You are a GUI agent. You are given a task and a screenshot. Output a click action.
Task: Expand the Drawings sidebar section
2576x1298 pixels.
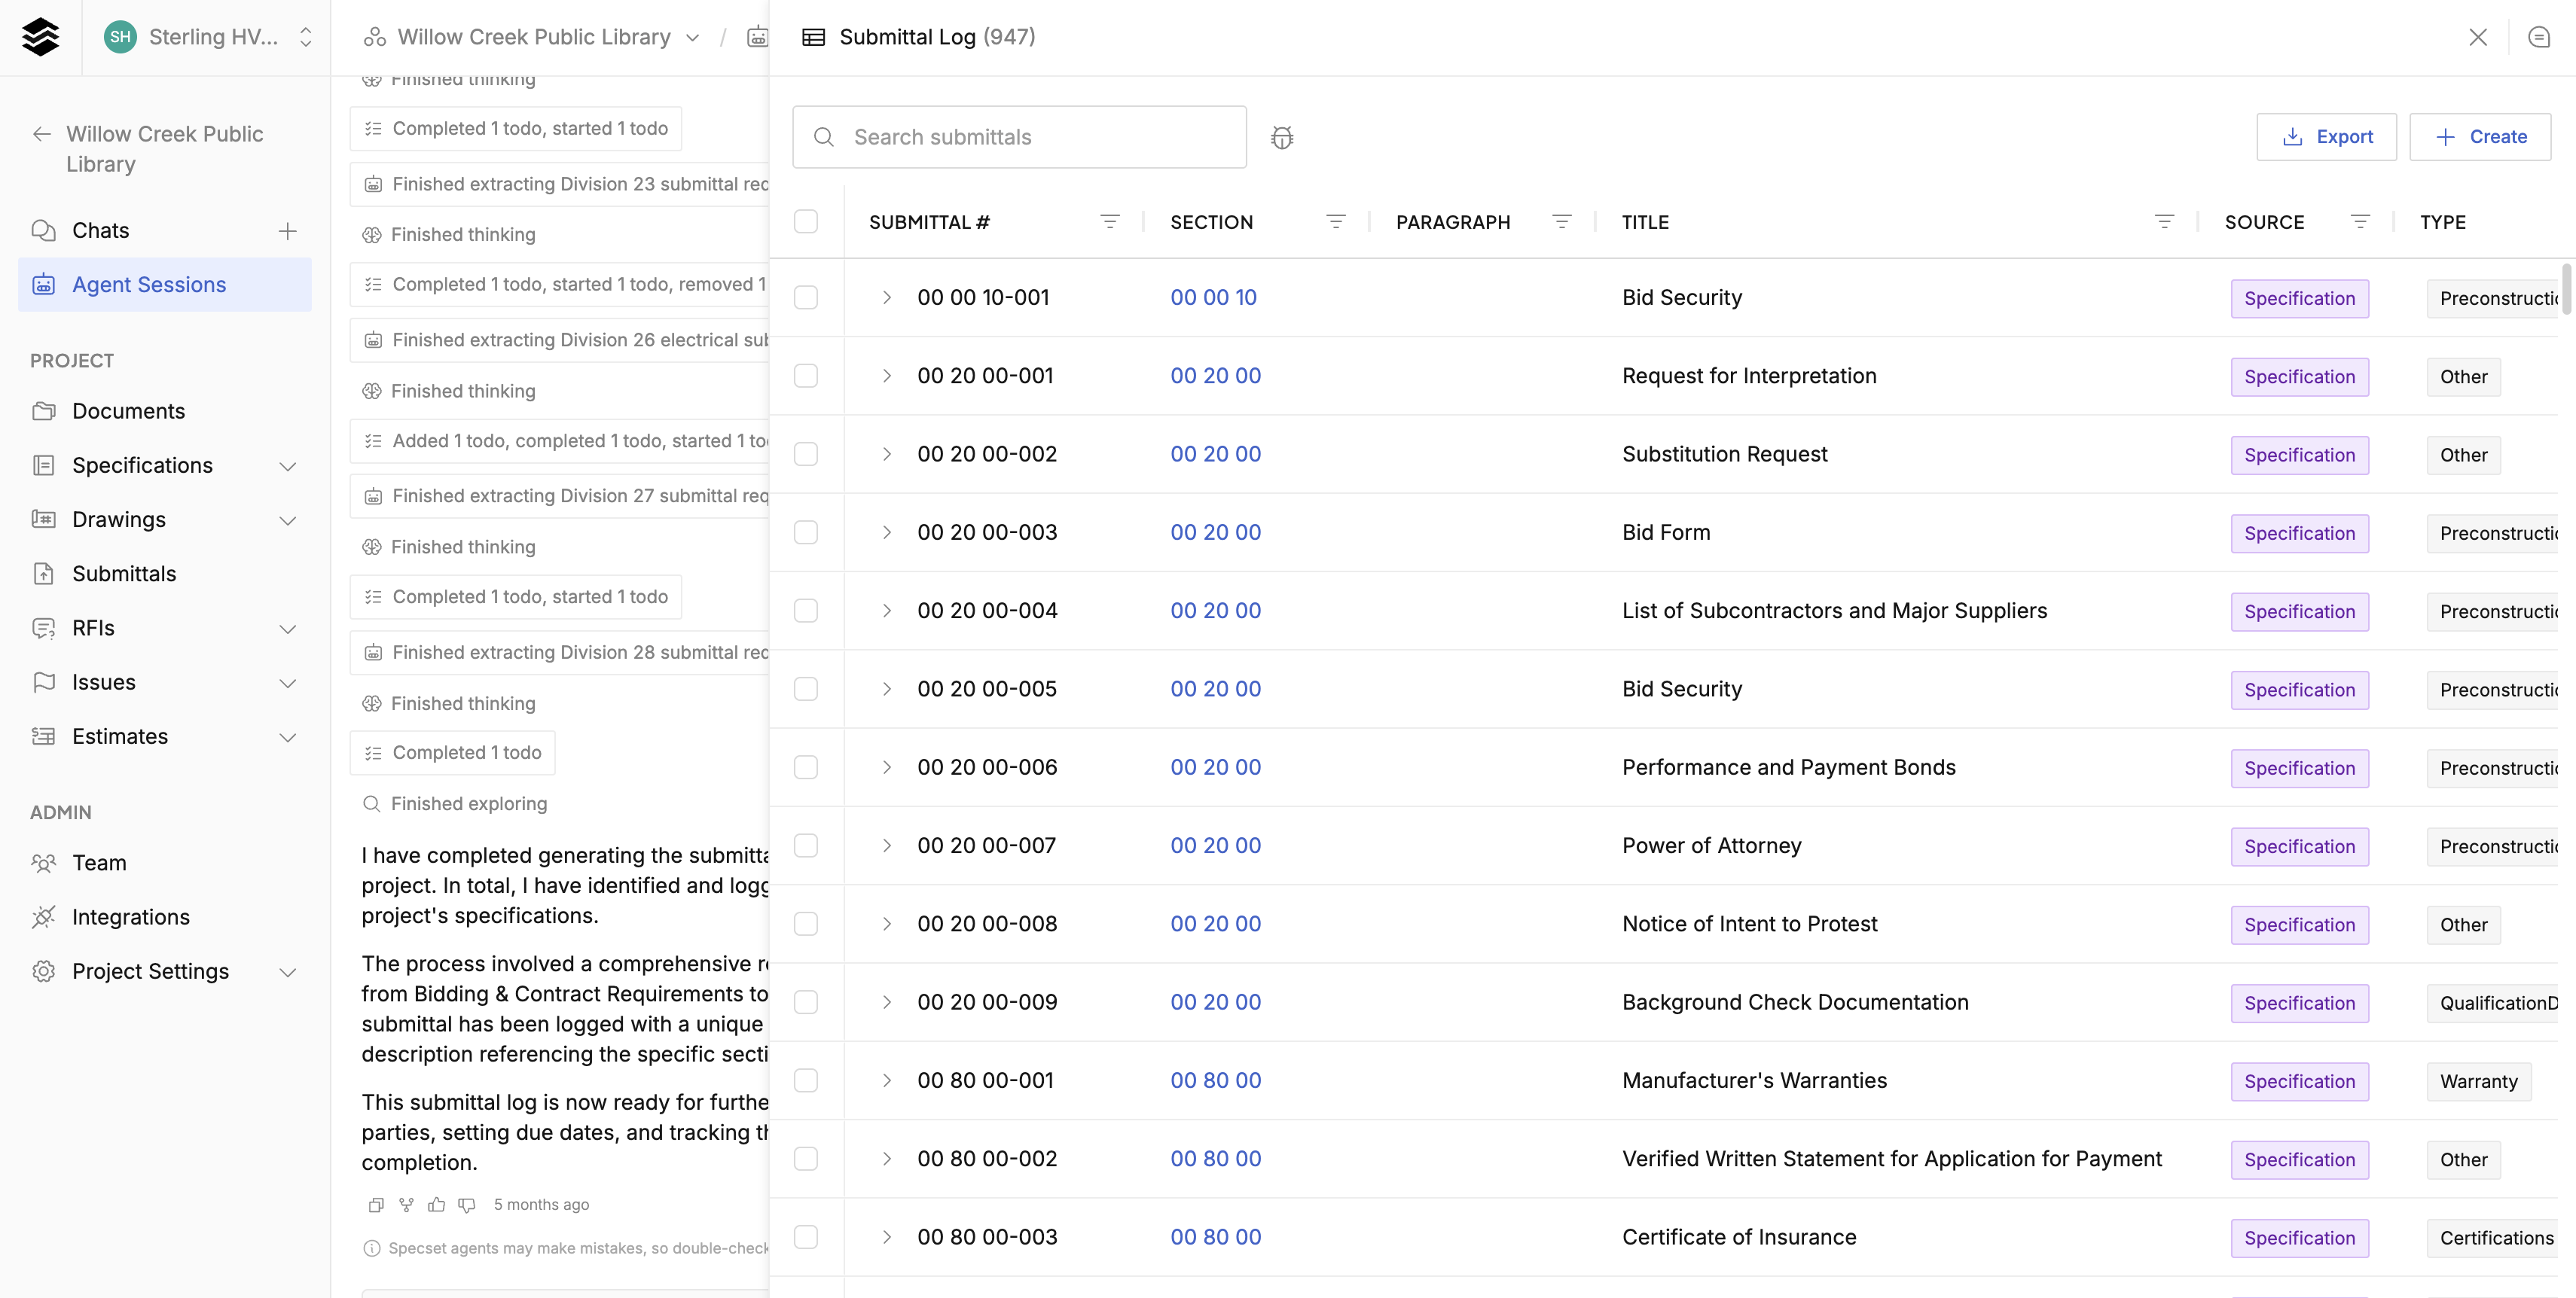287,520
